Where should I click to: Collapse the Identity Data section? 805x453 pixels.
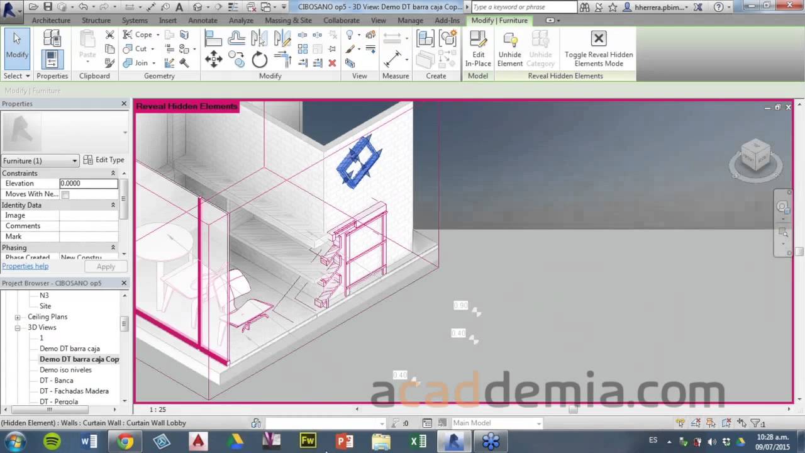113,205
